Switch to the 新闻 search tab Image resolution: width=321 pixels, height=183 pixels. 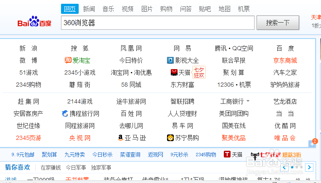[89, 9]
